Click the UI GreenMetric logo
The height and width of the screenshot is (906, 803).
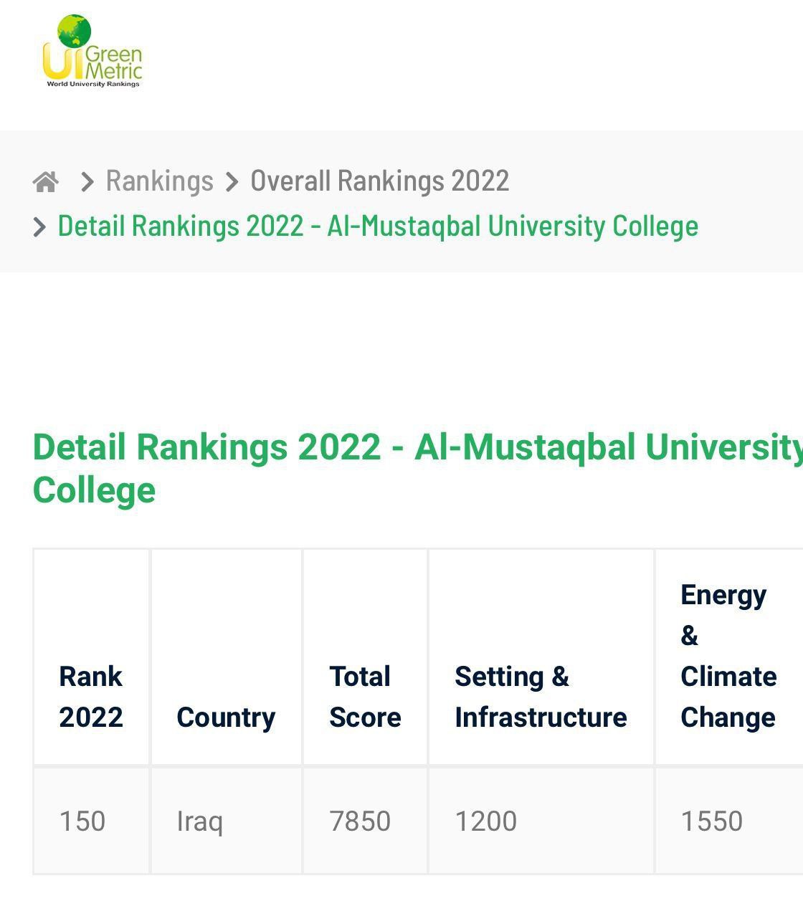point(92,51)
